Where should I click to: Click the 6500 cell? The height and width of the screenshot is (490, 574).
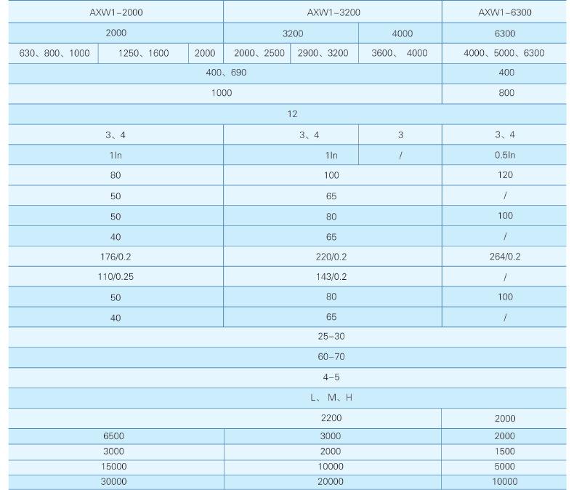coord(116,436)
